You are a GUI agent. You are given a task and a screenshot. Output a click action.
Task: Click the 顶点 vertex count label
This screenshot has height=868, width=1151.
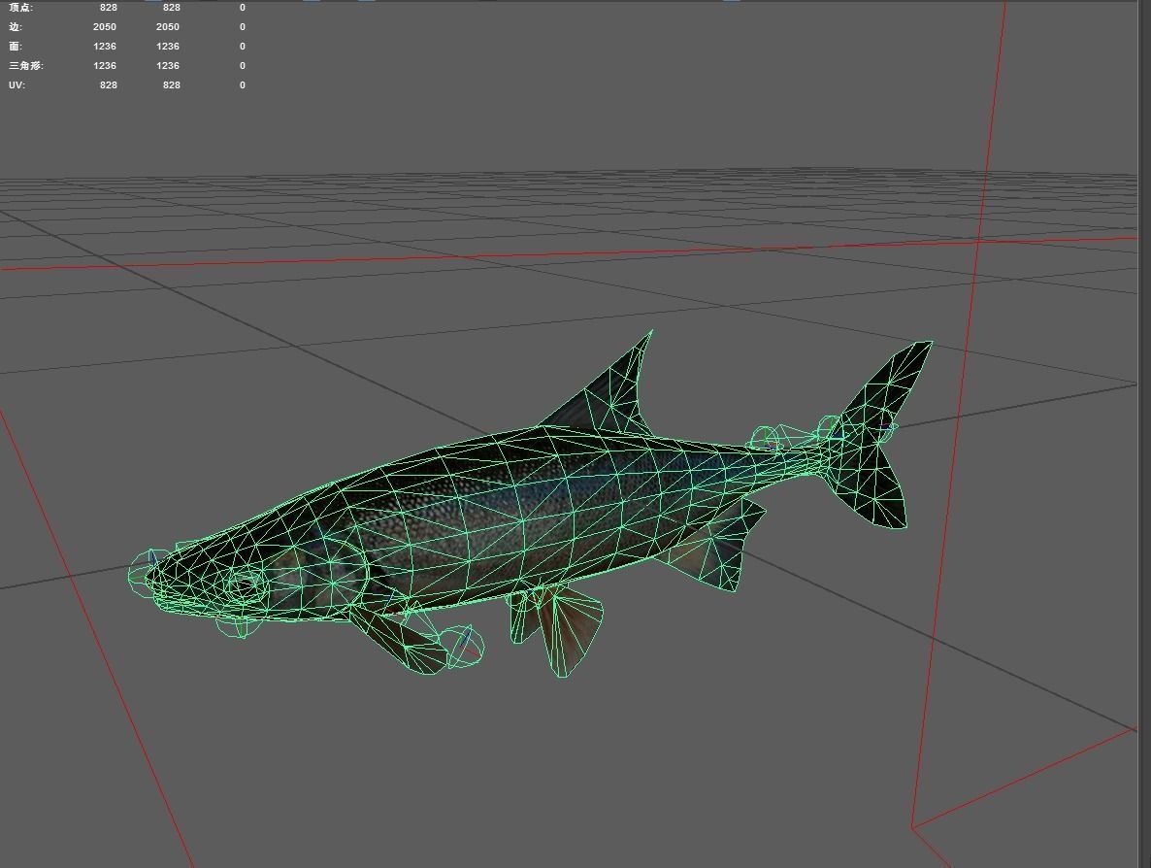20,8
